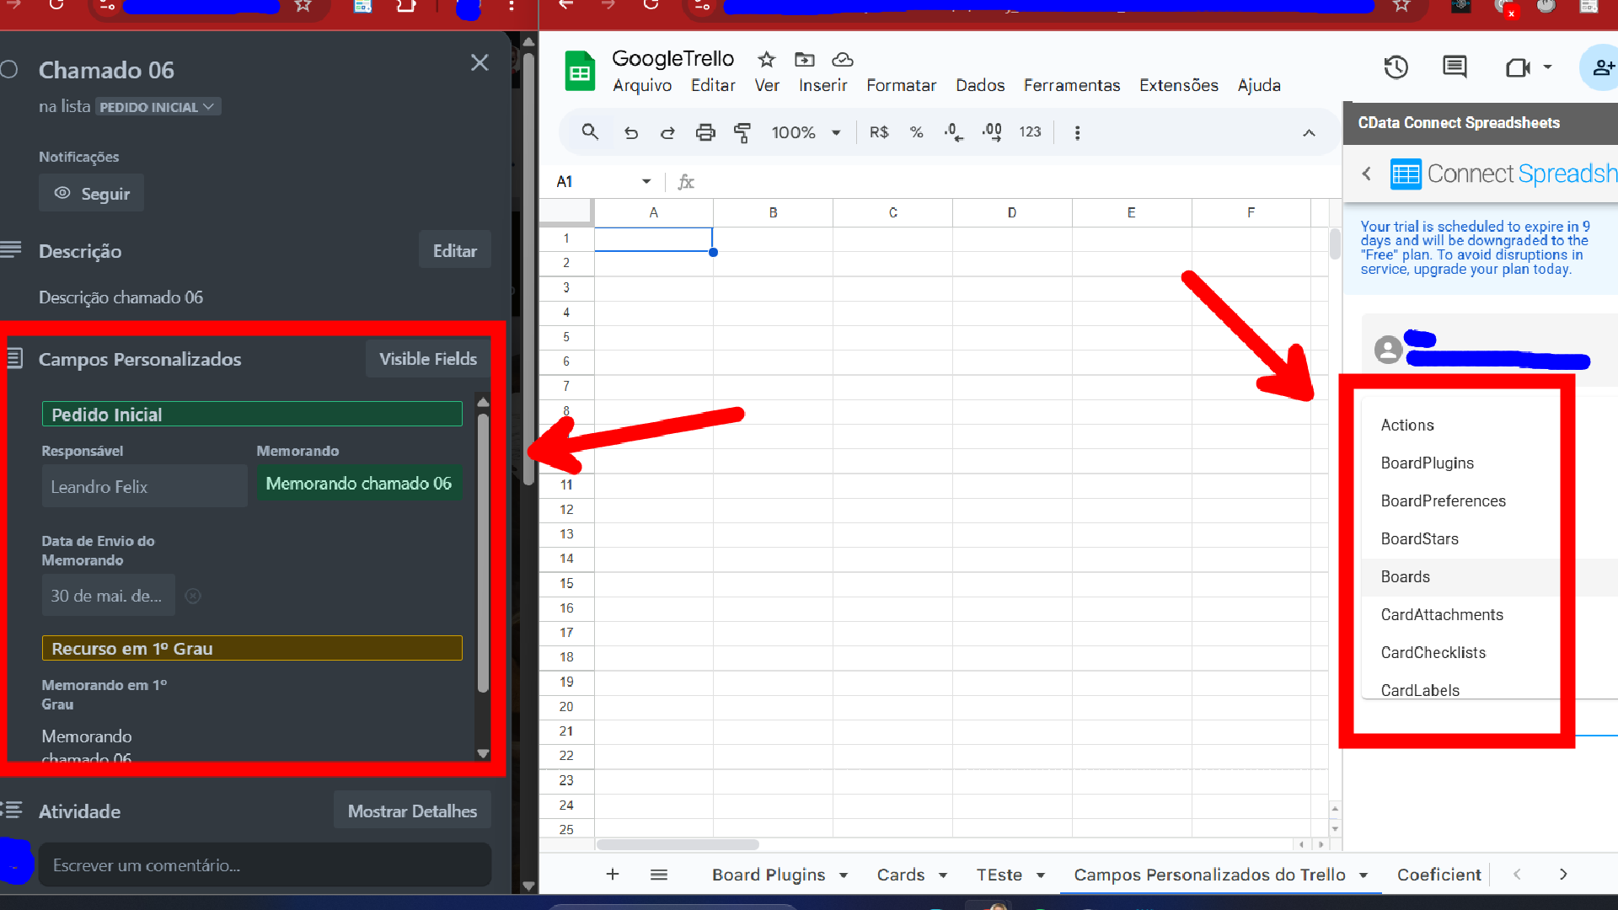This screenshot has height=910, width=1618.
Task: Open the Dados menu
Action: pos(980,85)
